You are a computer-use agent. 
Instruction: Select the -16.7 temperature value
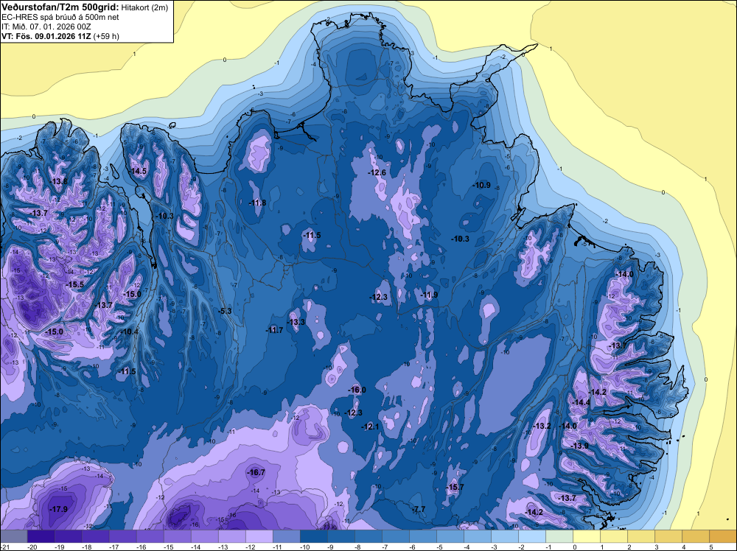256,473
